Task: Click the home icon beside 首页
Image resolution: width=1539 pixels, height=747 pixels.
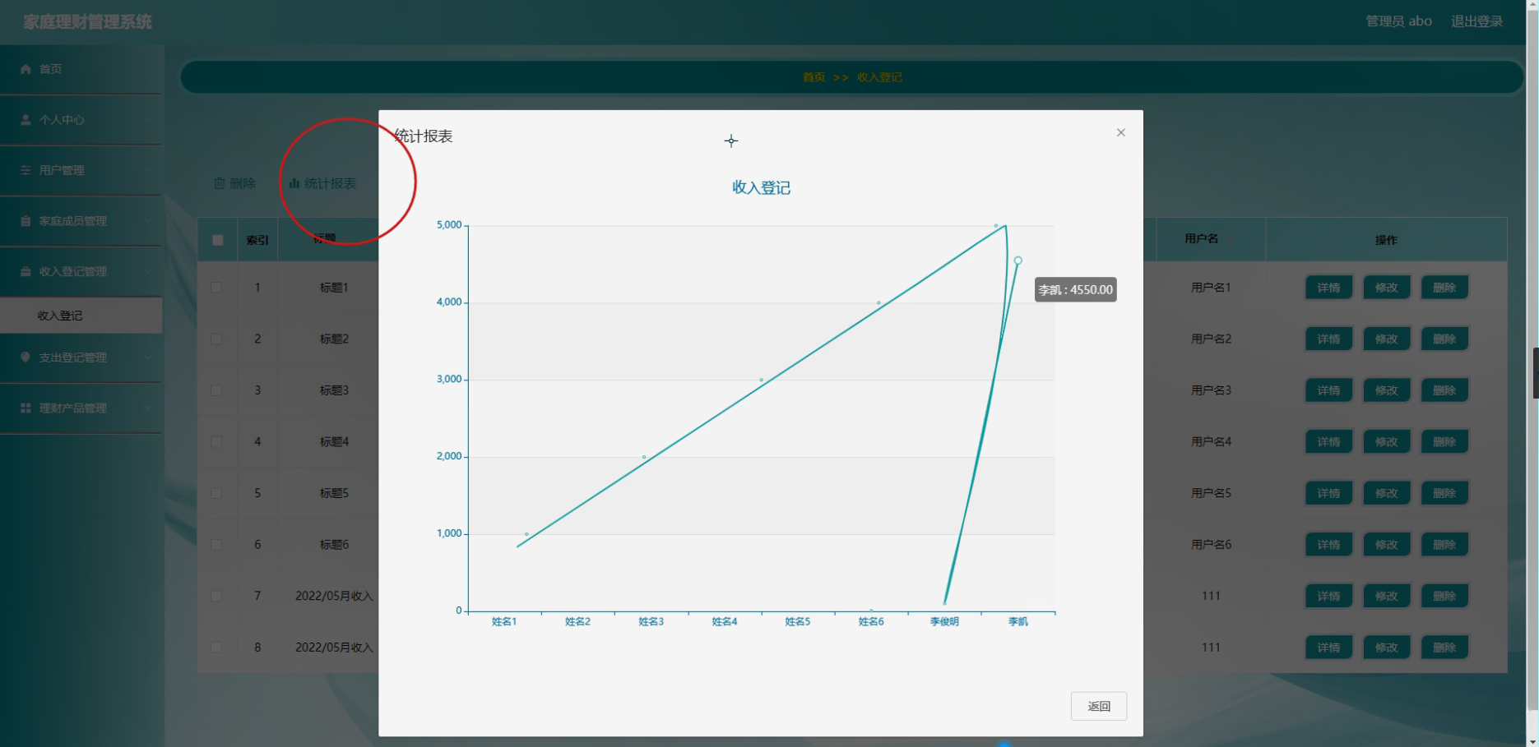Action: click(25, 69)
